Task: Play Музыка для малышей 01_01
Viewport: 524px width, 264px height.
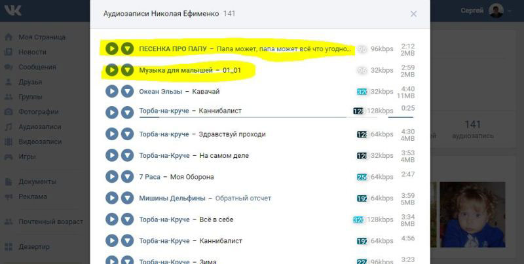Action: point(112,70)
